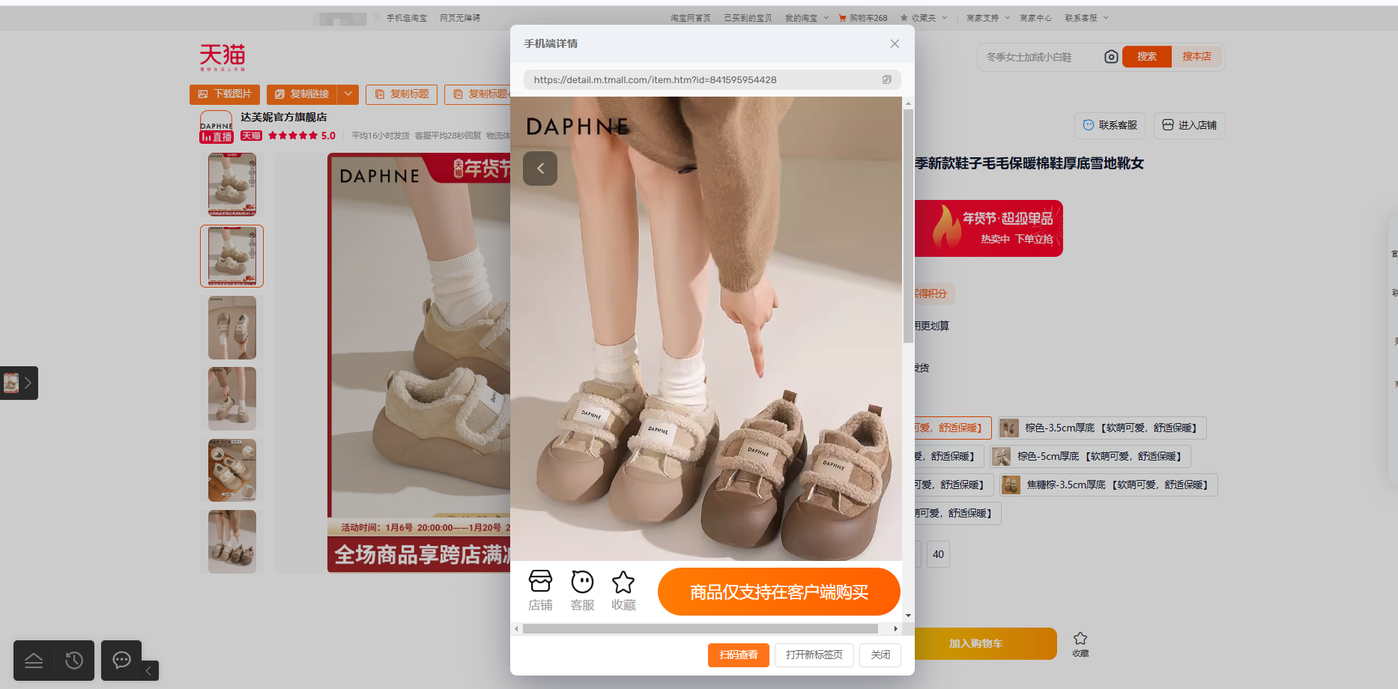Click the 进入店铺 button

(x=1190, y=125)
